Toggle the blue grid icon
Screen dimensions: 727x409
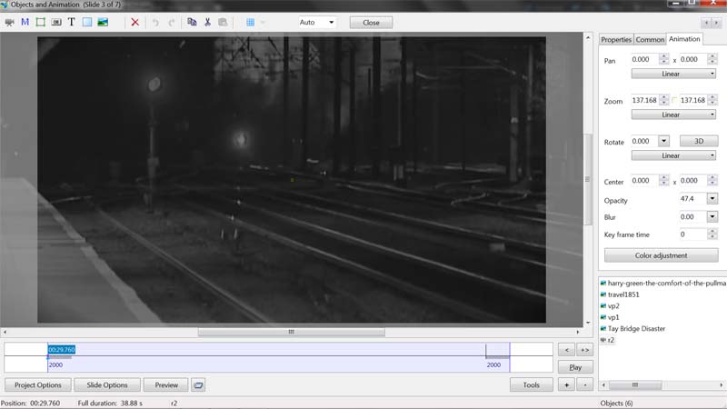[x=250, y=22]
